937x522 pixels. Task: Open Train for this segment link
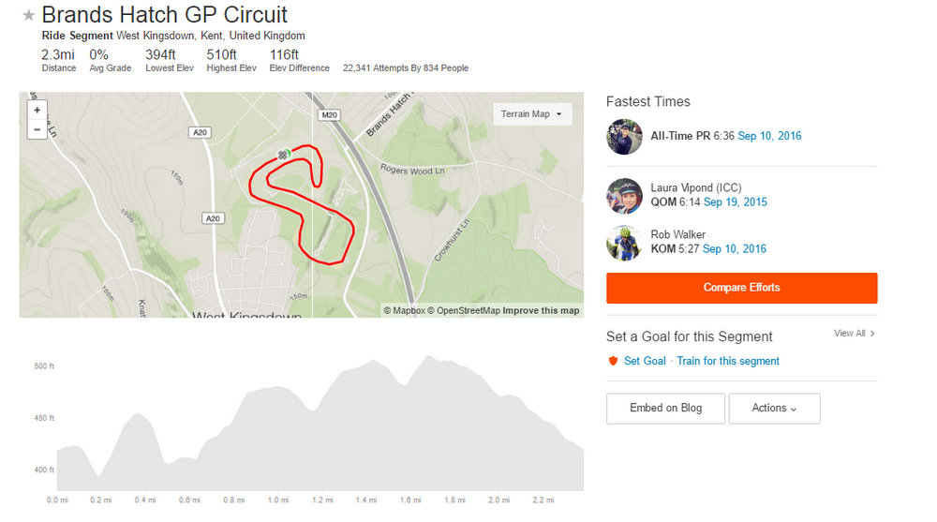tap(728, 361)
